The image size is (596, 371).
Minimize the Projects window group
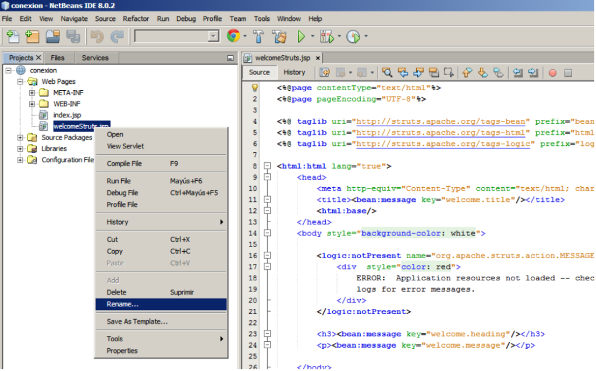[230, 58]
